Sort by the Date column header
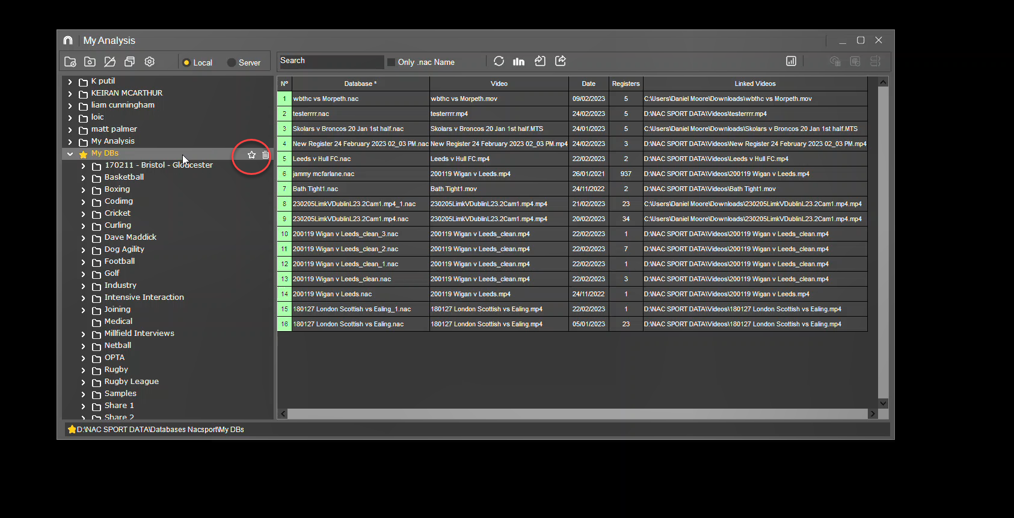Screen dimensions: 1014x518 [x=588, y=84]
